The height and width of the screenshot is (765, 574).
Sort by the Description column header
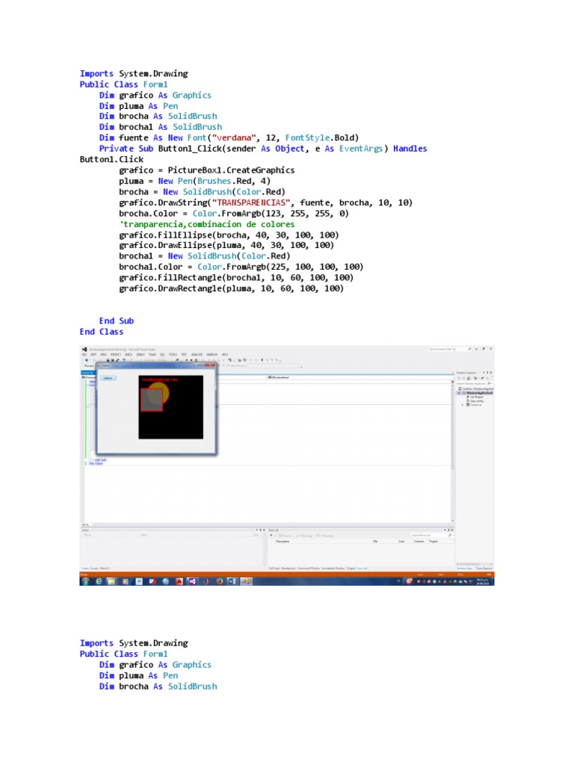[x=283, y=542]
